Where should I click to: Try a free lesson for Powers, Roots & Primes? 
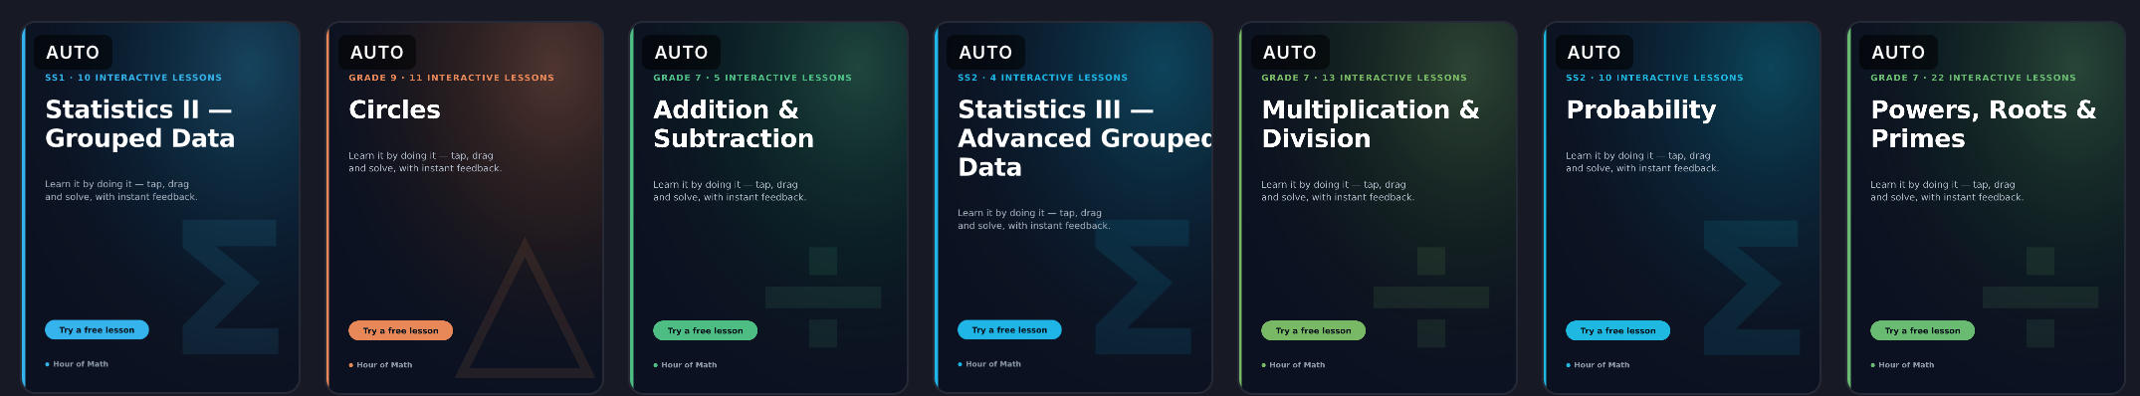pos(1922,330)
